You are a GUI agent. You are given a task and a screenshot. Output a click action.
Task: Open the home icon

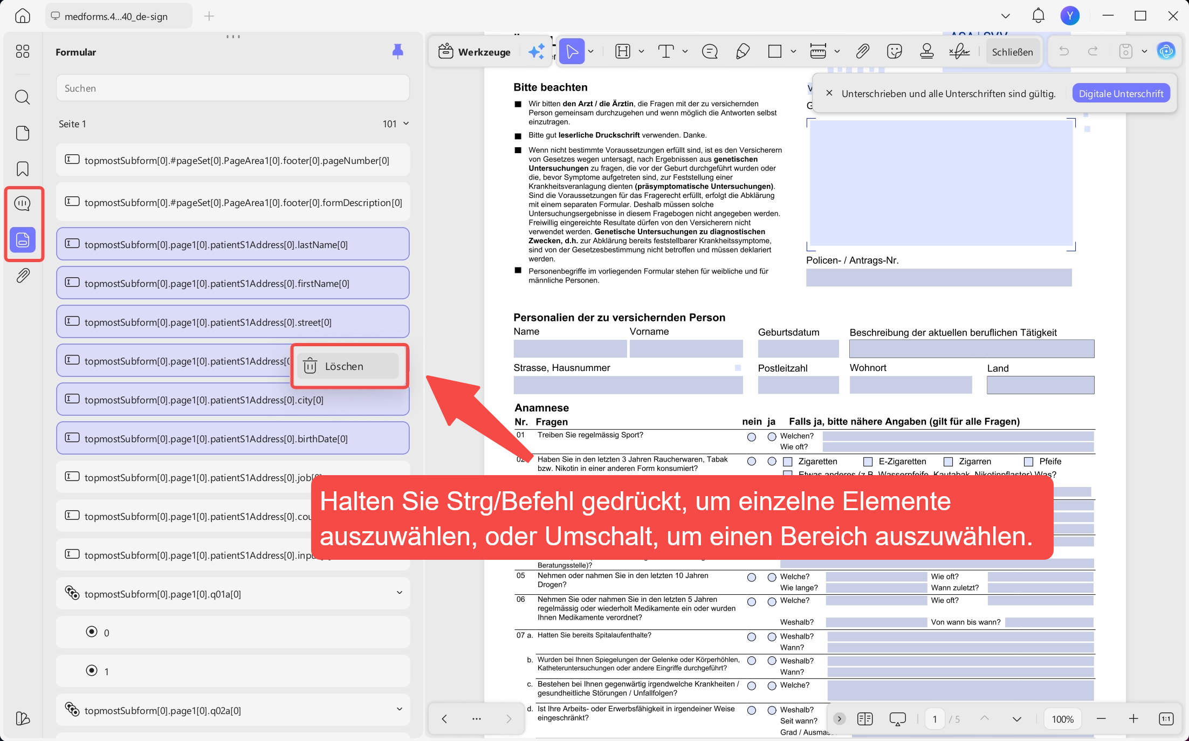[x=23, y=16]
